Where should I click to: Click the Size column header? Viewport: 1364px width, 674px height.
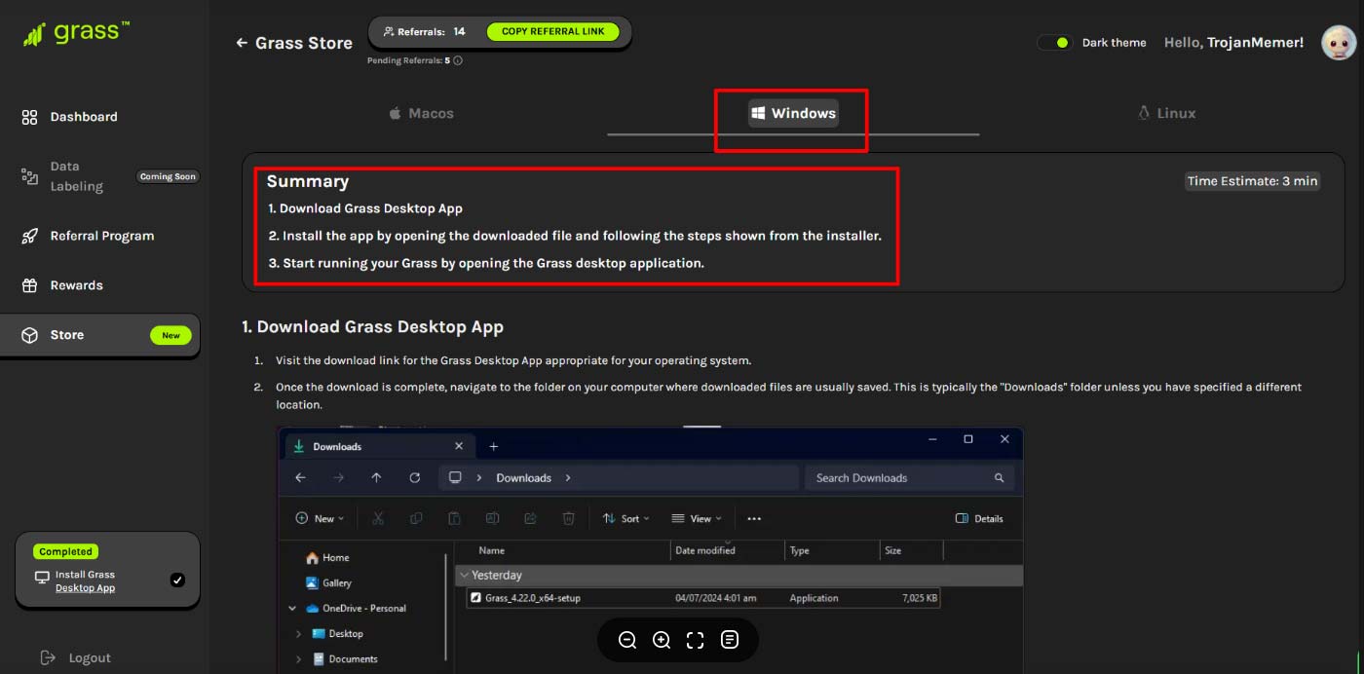click(892, 550)
